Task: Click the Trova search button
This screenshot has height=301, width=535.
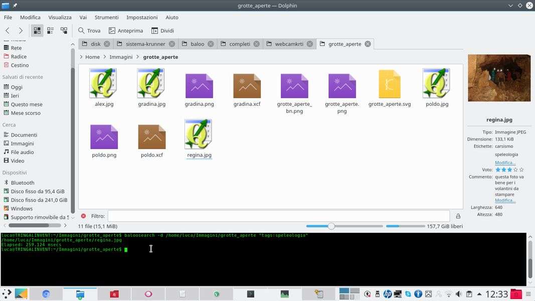Action: pyautogui.click(x=89, y=31)
